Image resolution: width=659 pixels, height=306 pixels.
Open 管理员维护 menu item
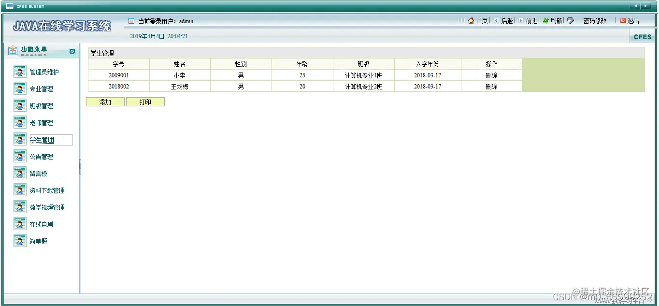(44, 72)
